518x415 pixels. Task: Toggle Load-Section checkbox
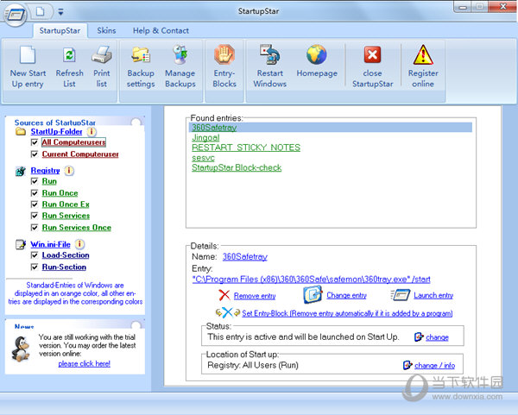tap(35, 255)
